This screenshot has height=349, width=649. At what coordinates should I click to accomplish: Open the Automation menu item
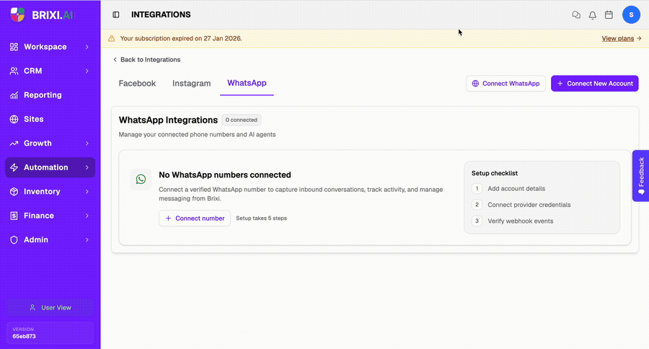(50, 168)
